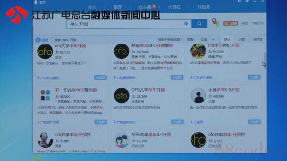
Task: Click the back arrow icon
Action: tap(38, 40)
